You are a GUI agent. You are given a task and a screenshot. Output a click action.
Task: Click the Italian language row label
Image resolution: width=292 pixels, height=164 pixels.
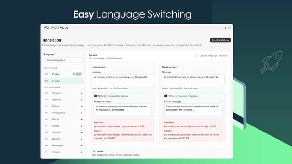click(55, 106)
